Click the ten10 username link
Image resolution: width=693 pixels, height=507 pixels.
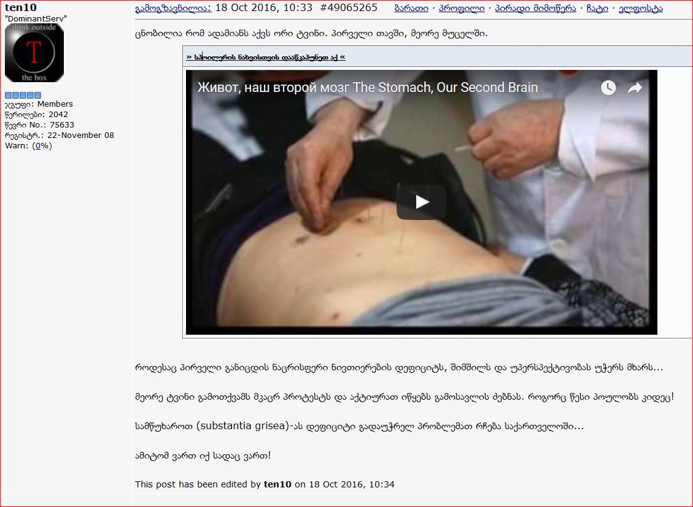tap(21, 7)
